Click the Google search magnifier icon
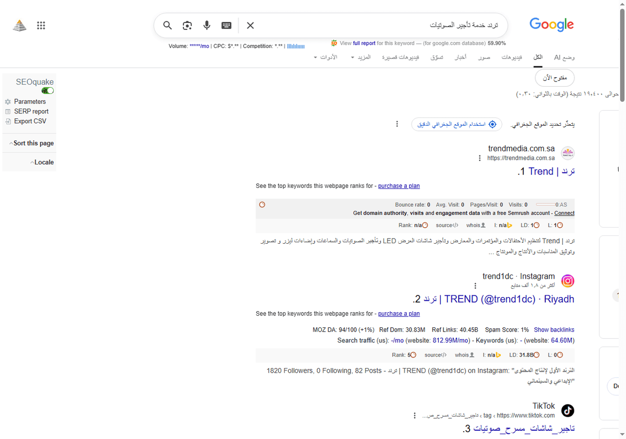Image resolution: width=626 pixels, height=439 pixels. (x=167, y=26)
